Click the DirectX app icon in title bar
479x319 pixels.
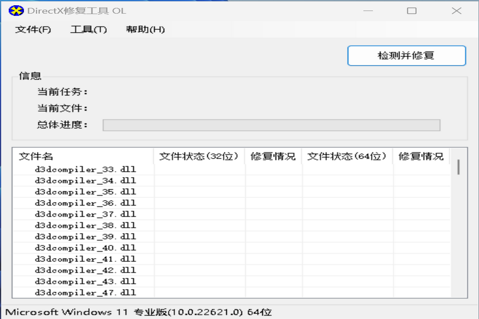click(x=16, y=11)
